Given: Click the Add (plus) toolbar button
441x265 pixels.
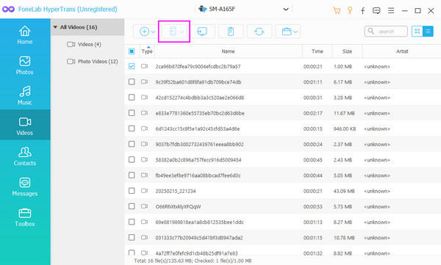Looking at the screenshot, I should tap(144, 31).
